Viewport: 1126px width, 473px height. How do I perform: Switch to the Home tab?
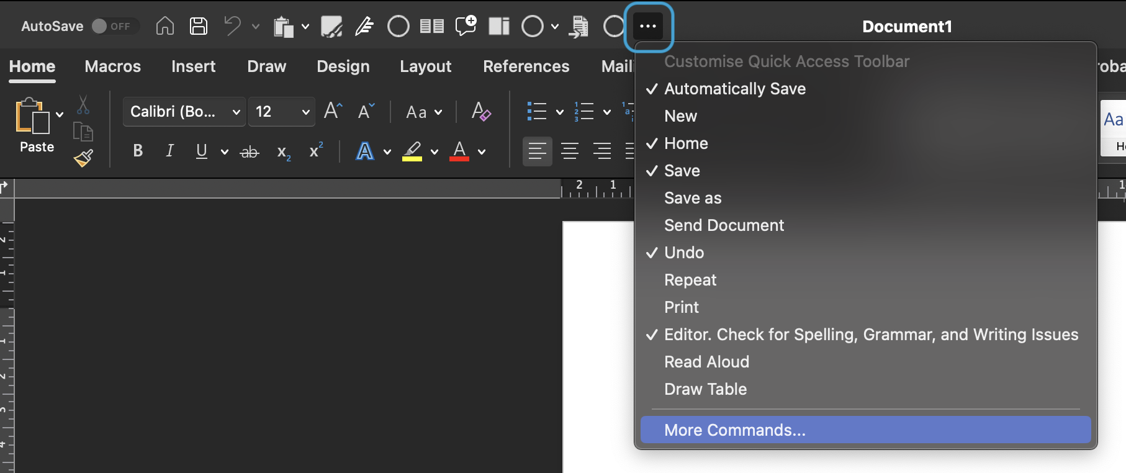coord(32,66)
